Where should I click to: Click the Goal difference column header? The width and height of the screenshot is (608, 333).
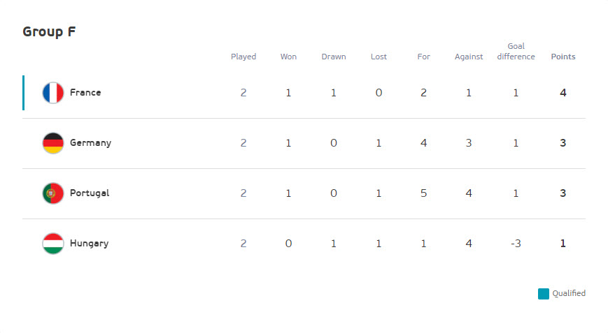coord(516,52)
